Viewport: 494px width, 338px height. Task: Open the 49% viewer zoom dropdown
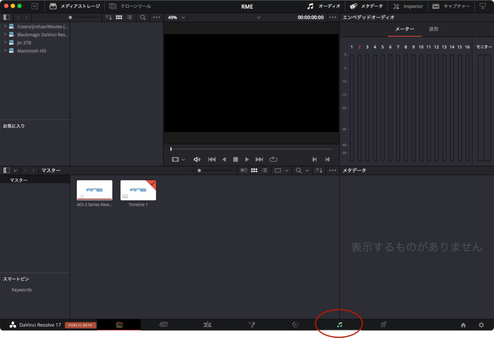176,17
